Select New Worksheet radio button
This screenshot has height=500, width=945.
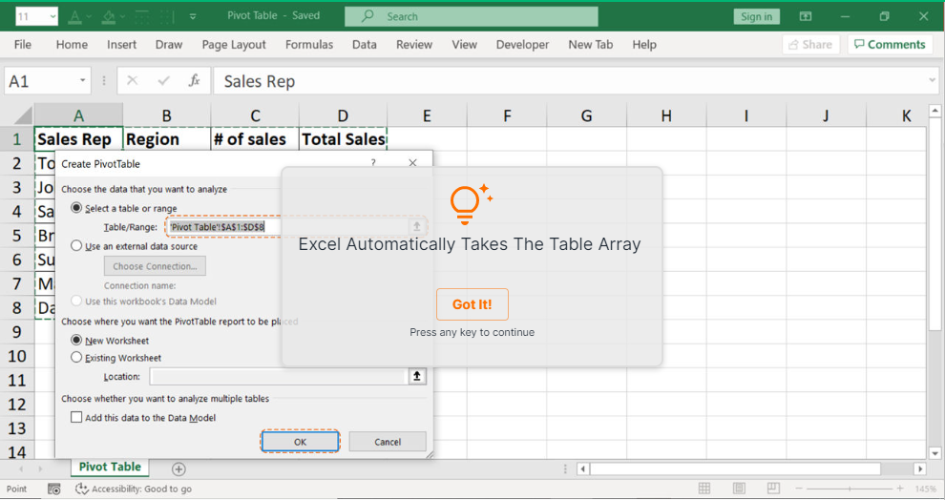(x=76, y=341)
